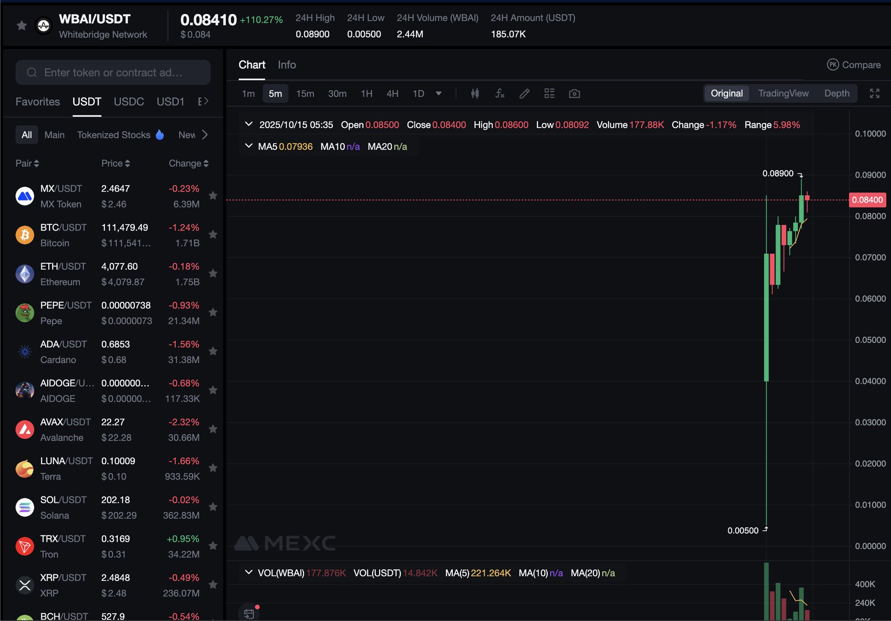Toggle favorite star for MX/USDT
The height and width of the screenshot is (621, 891).
(x=213, y=196)
